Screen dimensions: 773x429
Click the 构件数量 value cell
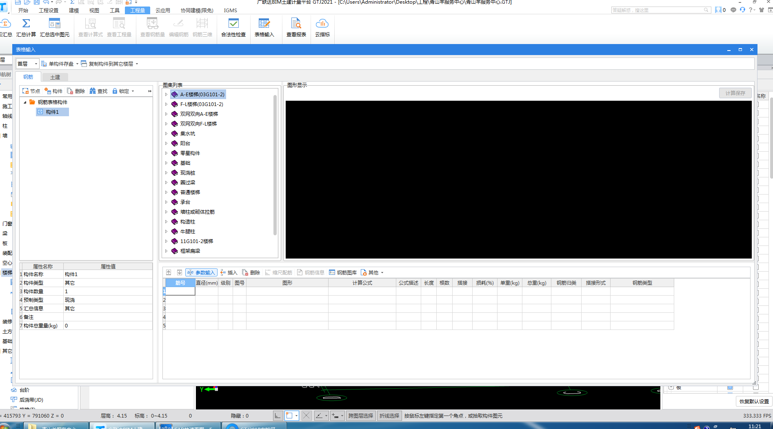click(108, 292)
